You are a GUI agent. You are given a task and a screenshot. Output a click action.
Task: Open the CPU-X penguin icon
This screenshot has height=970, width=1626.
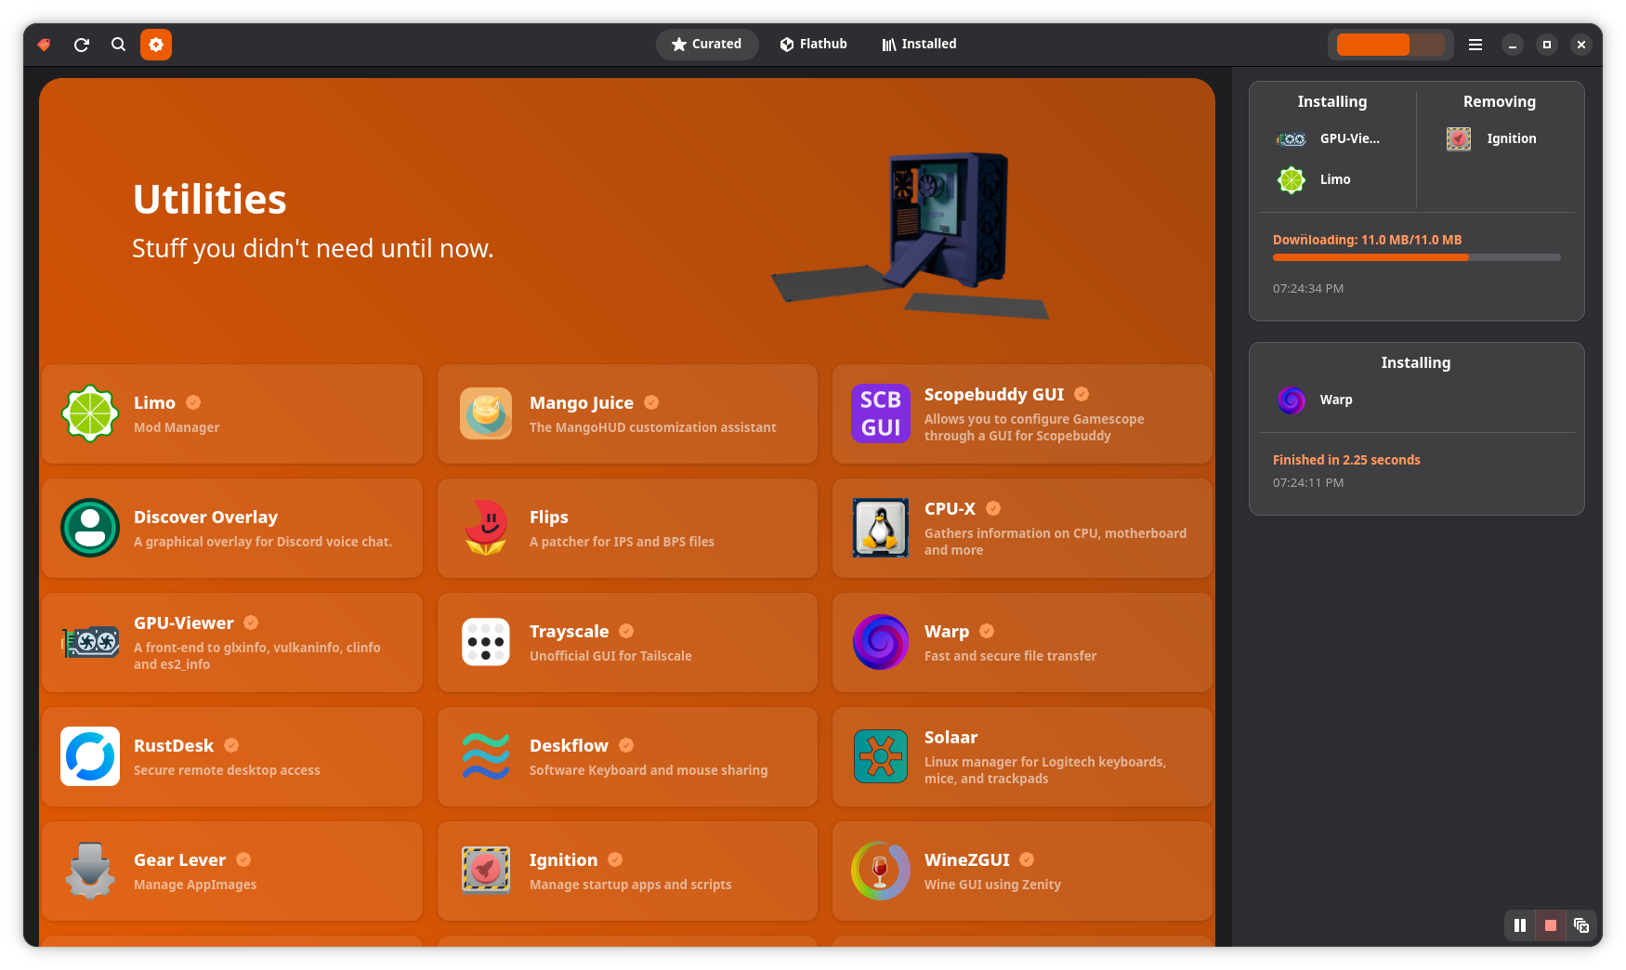pyautogui.click(x=881, y=528)
